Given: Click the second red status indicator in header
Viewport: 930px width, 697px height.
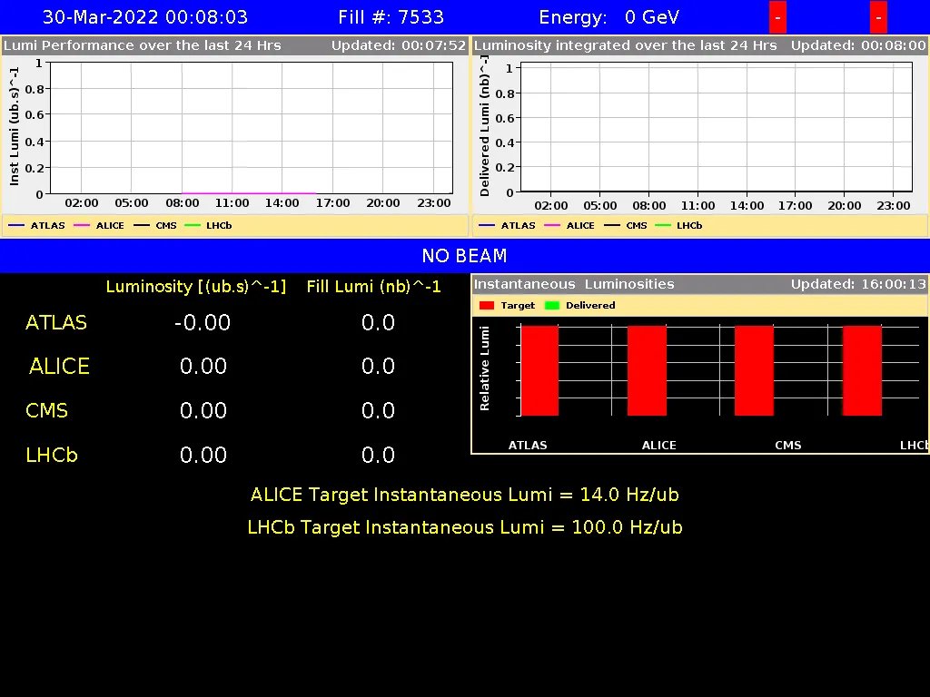Looking at the screenshot, I should [x=878, y=18].
